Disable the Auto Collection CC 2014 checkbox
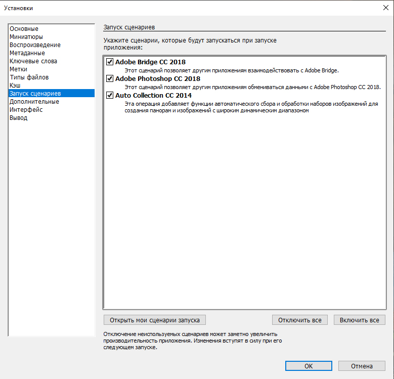 (x=110, y=95)
